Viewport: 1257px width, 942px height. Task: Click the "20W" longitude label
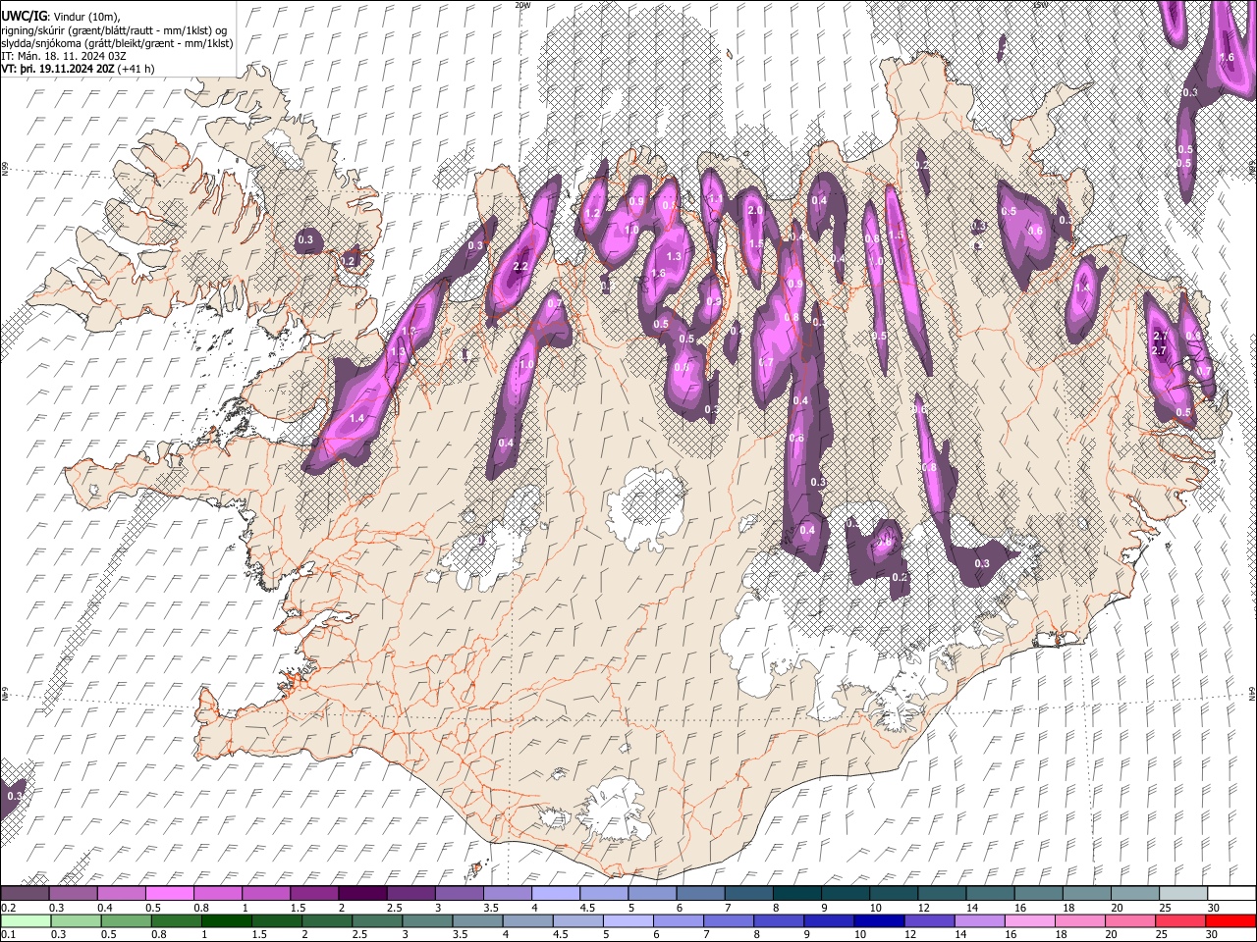pos(522,5)
